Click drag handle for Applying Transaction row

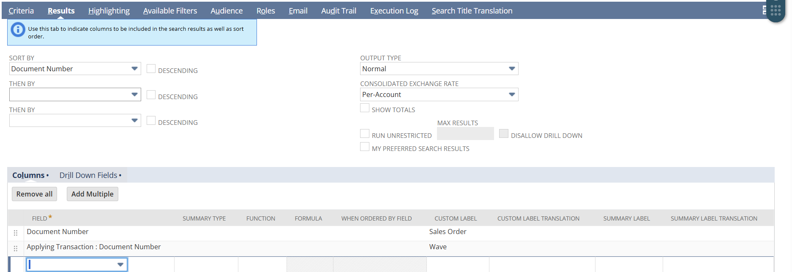point(16,248)
